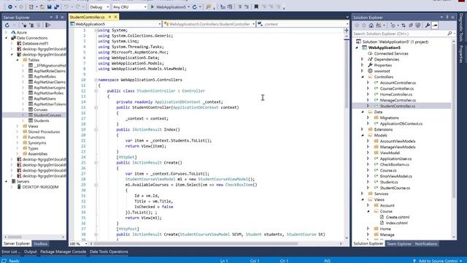Screen dimensions: 467x263
Task: Click Sync with Active Document icon
Action: point(404,26)
